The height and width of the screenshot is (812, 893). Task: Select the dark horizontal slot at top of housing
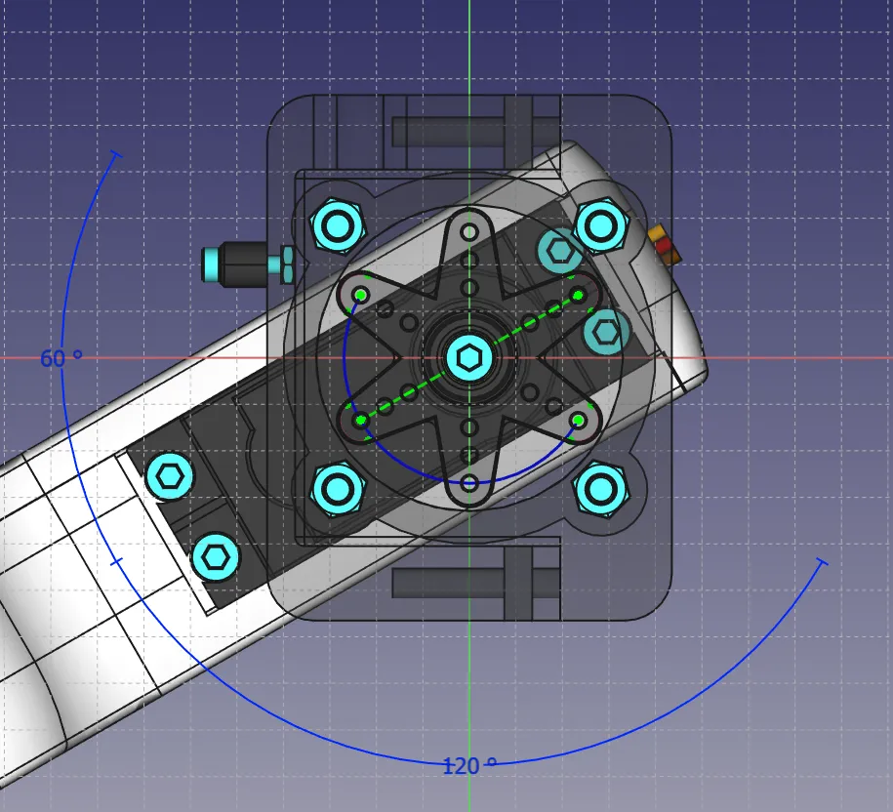click(475, 132)
